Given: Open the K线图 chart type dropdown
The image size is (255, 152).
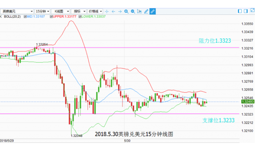Looking at the screenshot, I should [x=61, y=12].
